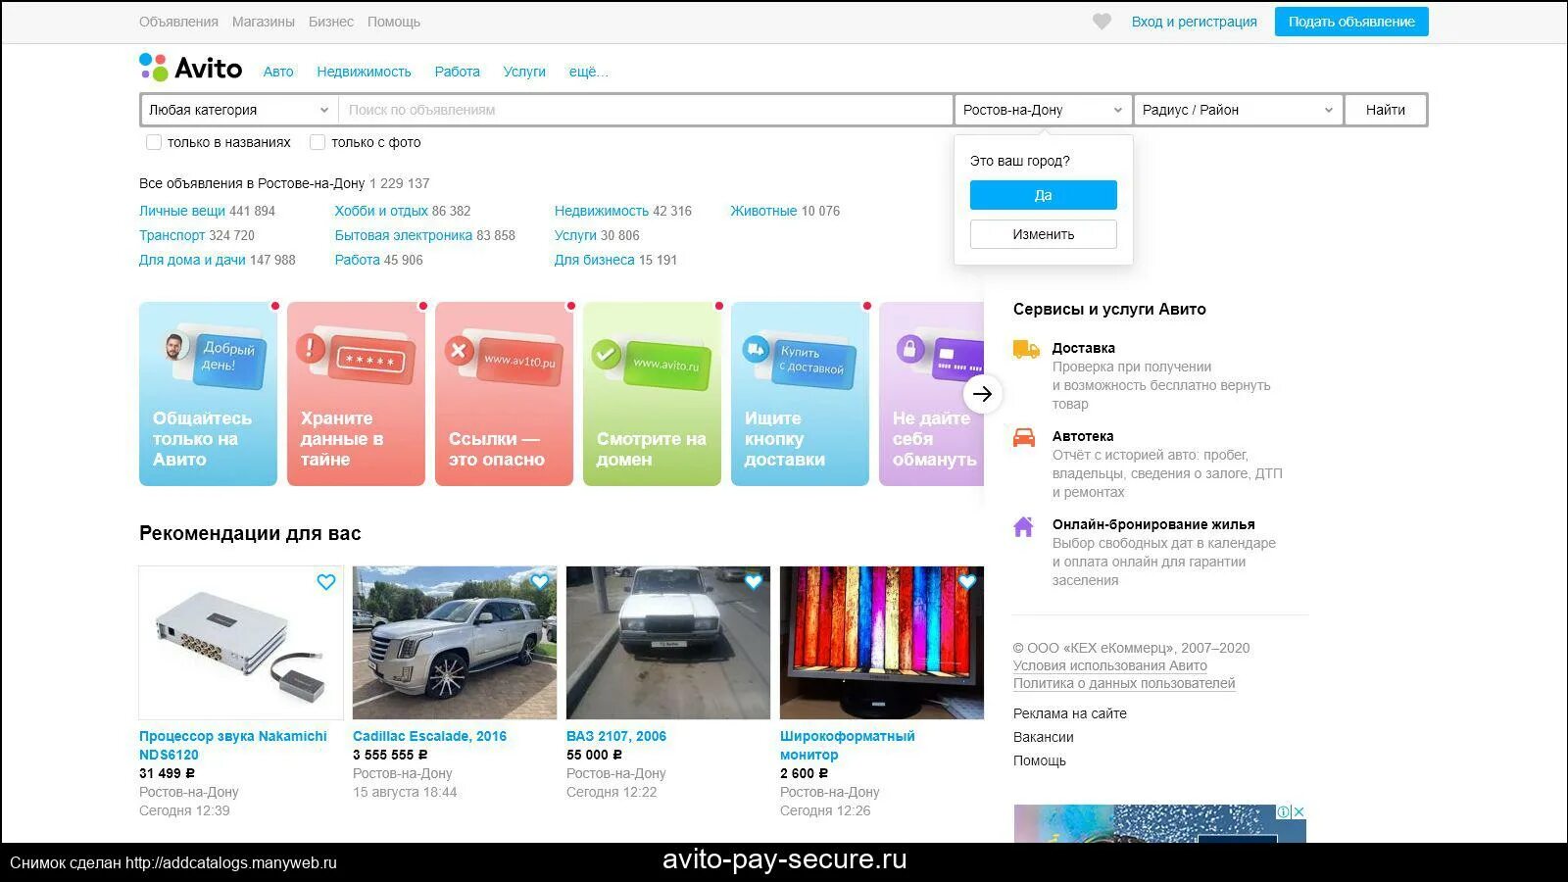
Task: Open Объявления in top menu
Action: (178, 22)
